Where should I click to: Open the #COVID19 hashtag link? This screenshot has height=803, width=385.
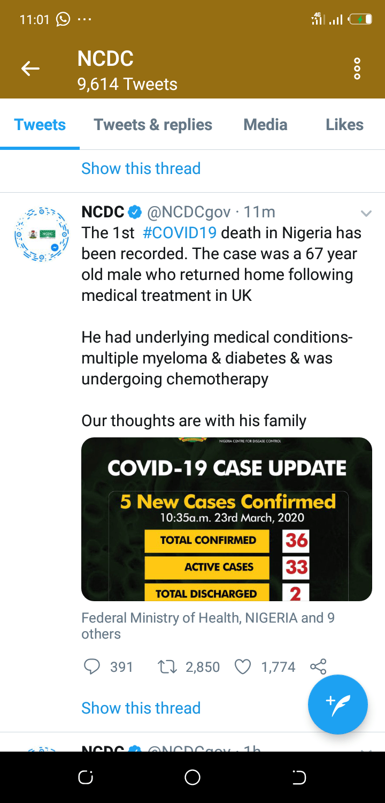[180, 233]
